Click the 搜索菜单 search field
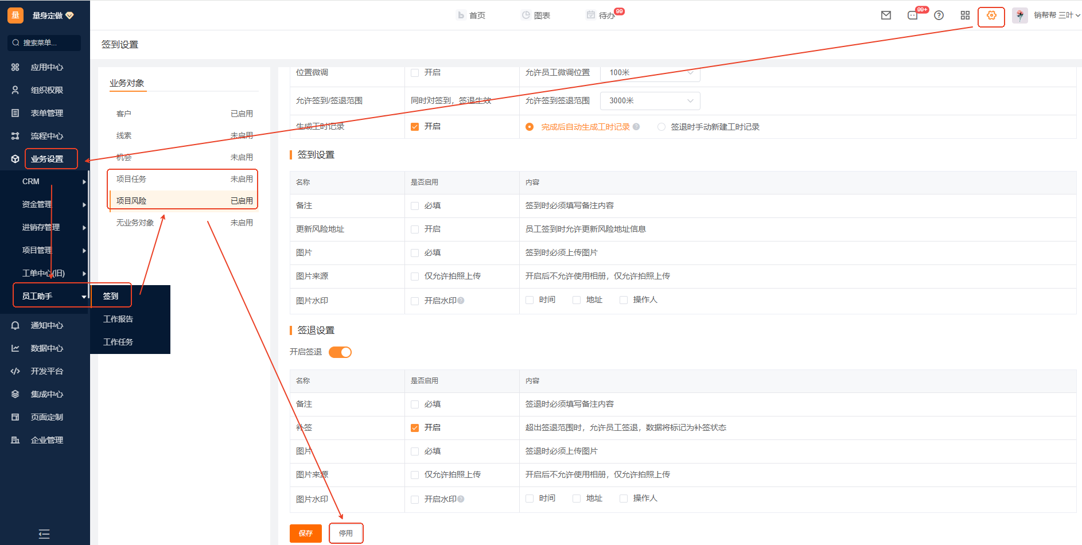This screenshot has width=1082, height=545. (44, 43)
